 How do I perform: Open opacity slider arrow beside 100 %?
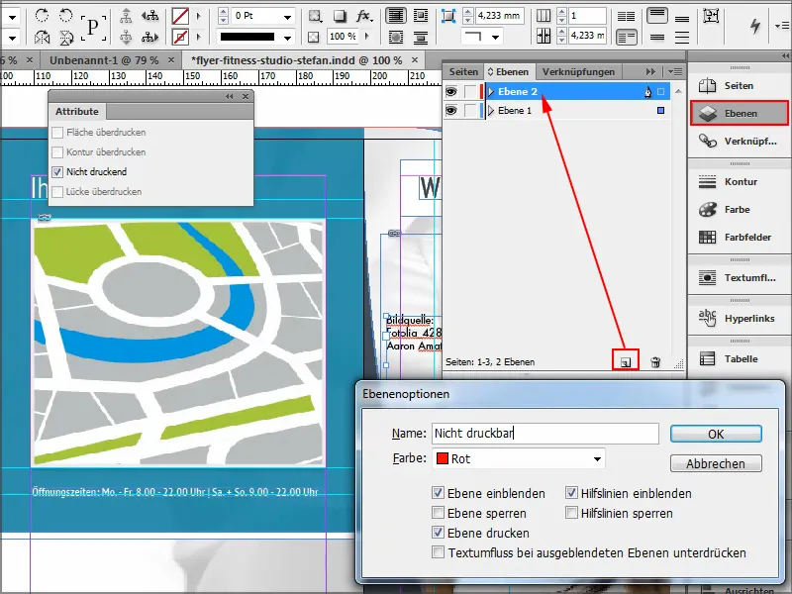point(367,37)
